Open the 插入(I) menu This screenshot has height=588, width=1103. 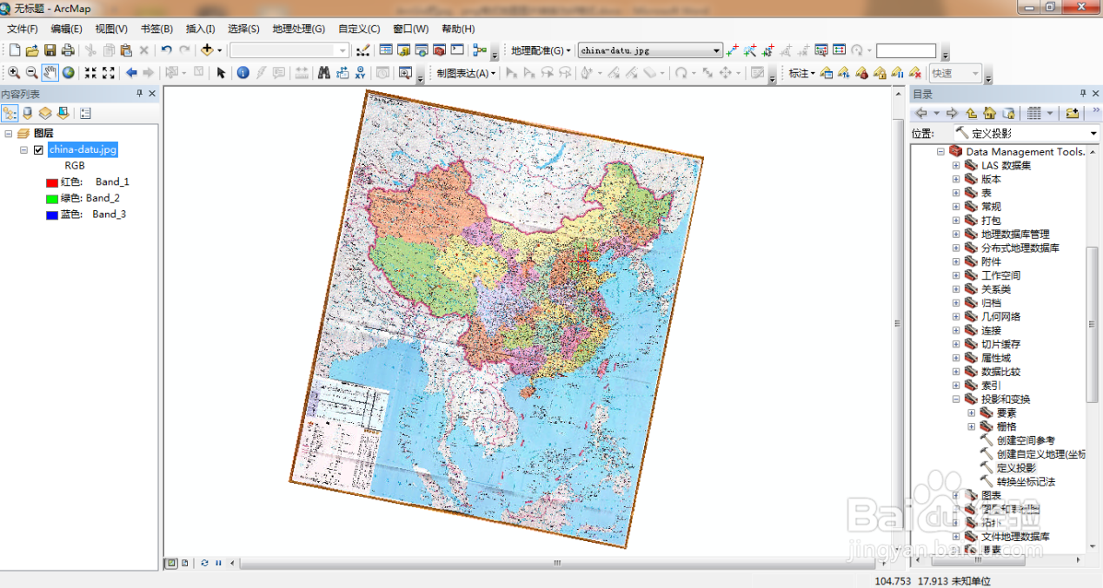(200, 29)
